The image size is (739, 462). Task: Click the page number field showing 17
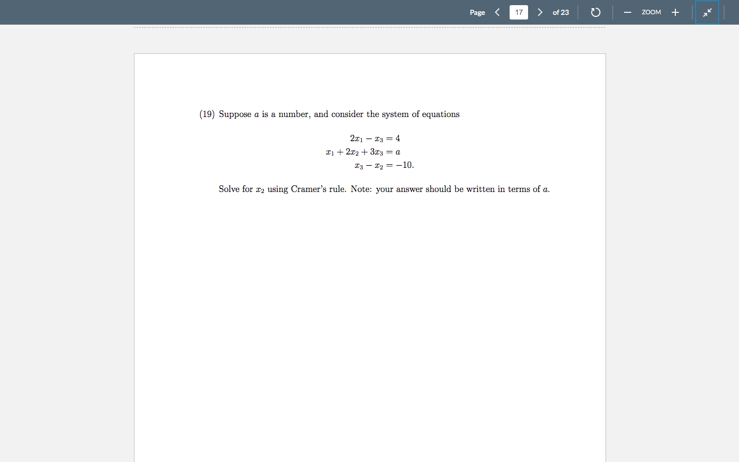coord(519,12)
